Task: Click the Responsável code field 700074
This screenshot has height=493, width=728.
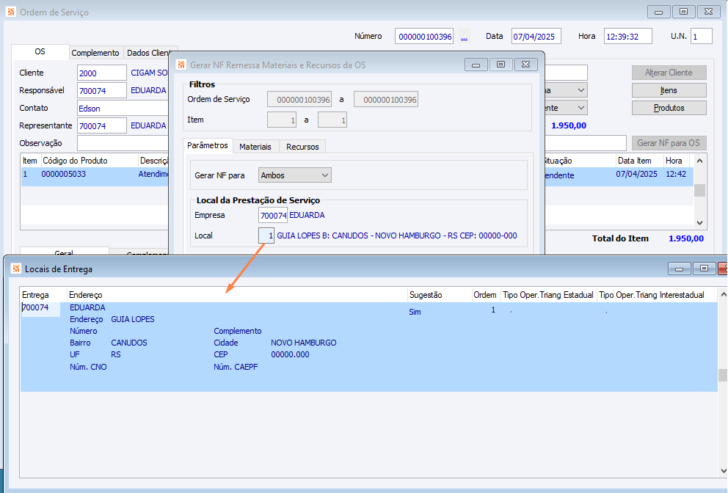Action: pos(102,90)
